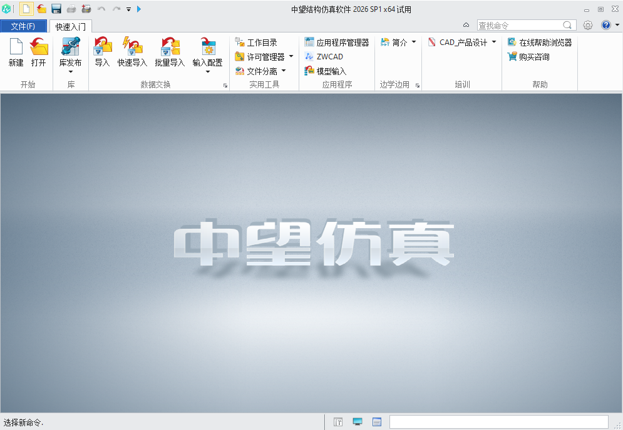
Task: Toggle the monitor display icon in the status bar
Action: [357, 422]
